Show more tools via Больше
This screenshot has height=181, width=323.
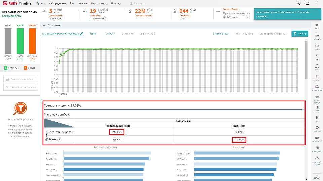point(317,178)
